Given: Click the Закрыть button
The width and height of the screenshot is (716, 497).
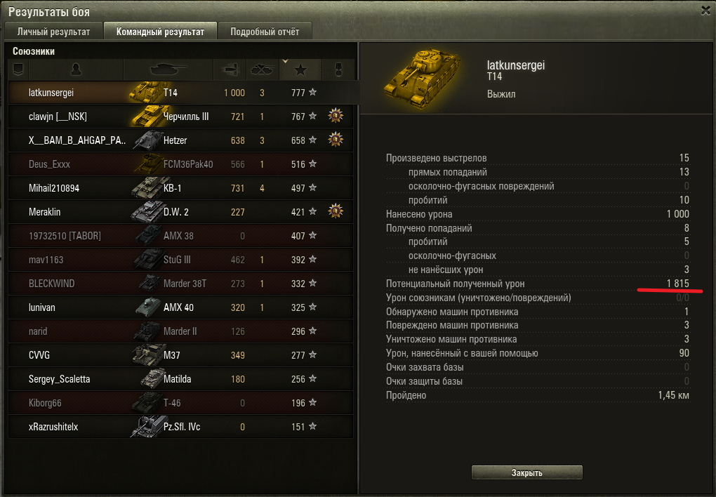Looking at the screenshot, I should 527,472.
